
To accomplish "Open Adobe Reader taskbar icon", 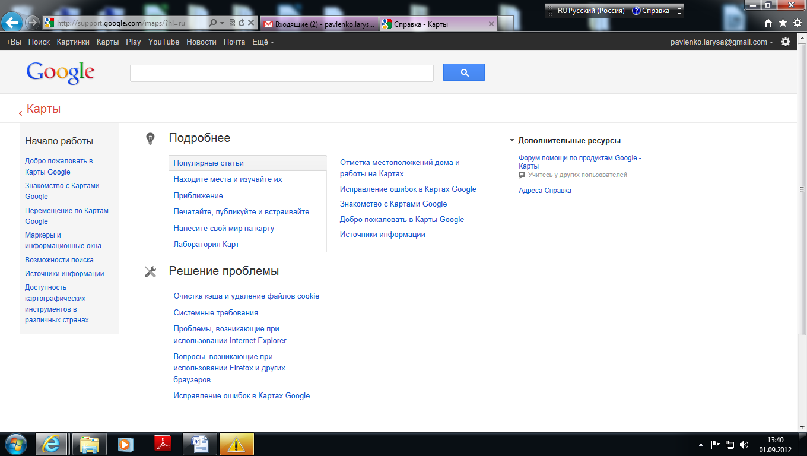I will tap(163, 444).
